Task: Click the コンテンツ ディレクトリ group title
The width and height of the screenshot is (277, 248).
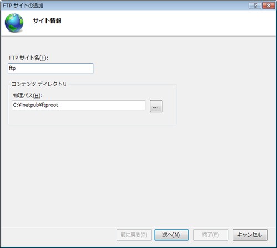Action: (x=39, y=84)
